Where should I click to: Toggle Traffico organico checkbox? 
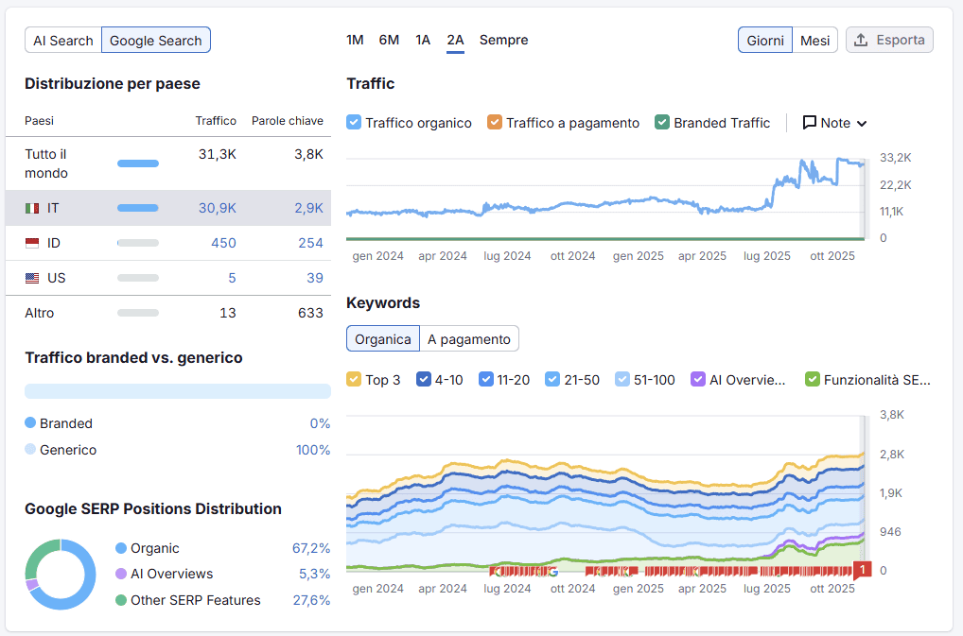point(354,122)
